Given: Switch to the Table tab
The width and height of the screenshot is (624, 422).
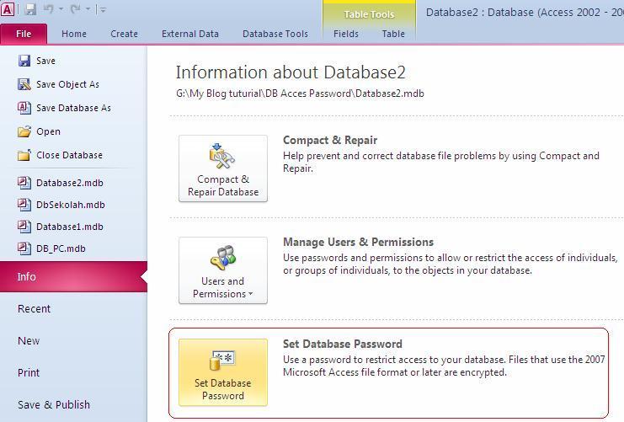Looking at the screenshot, I should [393, 34].
